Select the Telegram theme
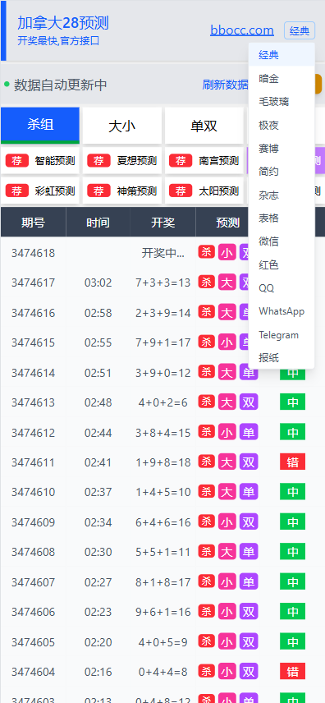Image resolution: width=325 pixels, height=703 pixels. click(x=282, y=335)
